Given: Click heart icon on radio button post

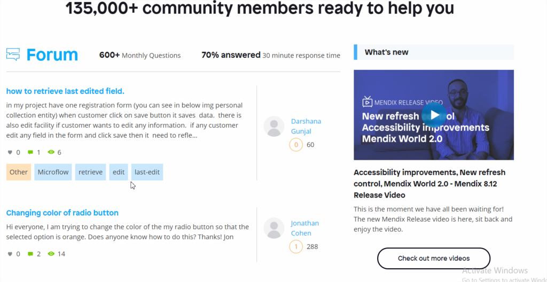Looking at the screenshot, I should coord(10,254).
